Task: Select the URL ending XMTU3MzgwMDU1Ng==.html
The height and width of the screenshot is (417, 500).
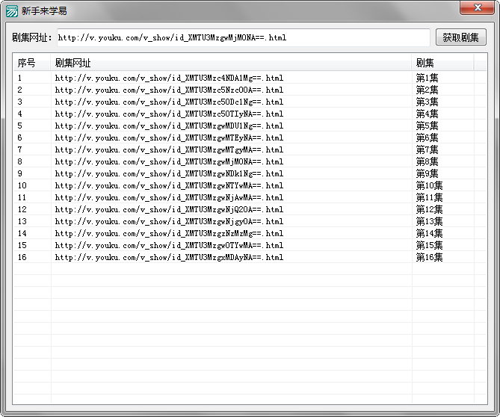Action: click(169, 126)
